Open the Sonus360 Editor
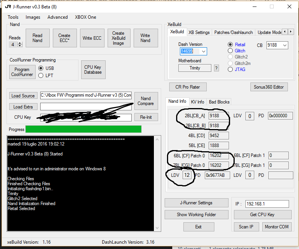299x249 pixels. coord(269,87)
